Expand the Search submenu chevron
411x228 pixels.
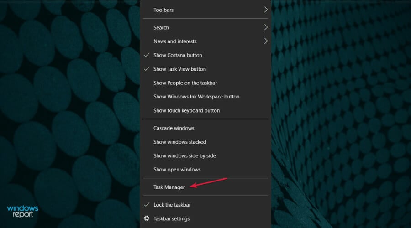click(x=266, y=27)
